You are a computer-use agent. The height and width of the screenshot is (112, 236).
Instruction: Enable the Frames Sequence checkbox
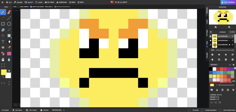click(202, 110)
